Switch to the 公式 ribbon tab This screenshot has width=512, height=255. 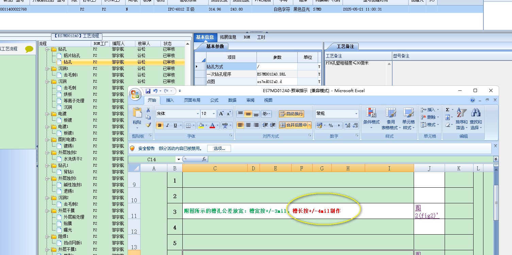pos(214,100)
